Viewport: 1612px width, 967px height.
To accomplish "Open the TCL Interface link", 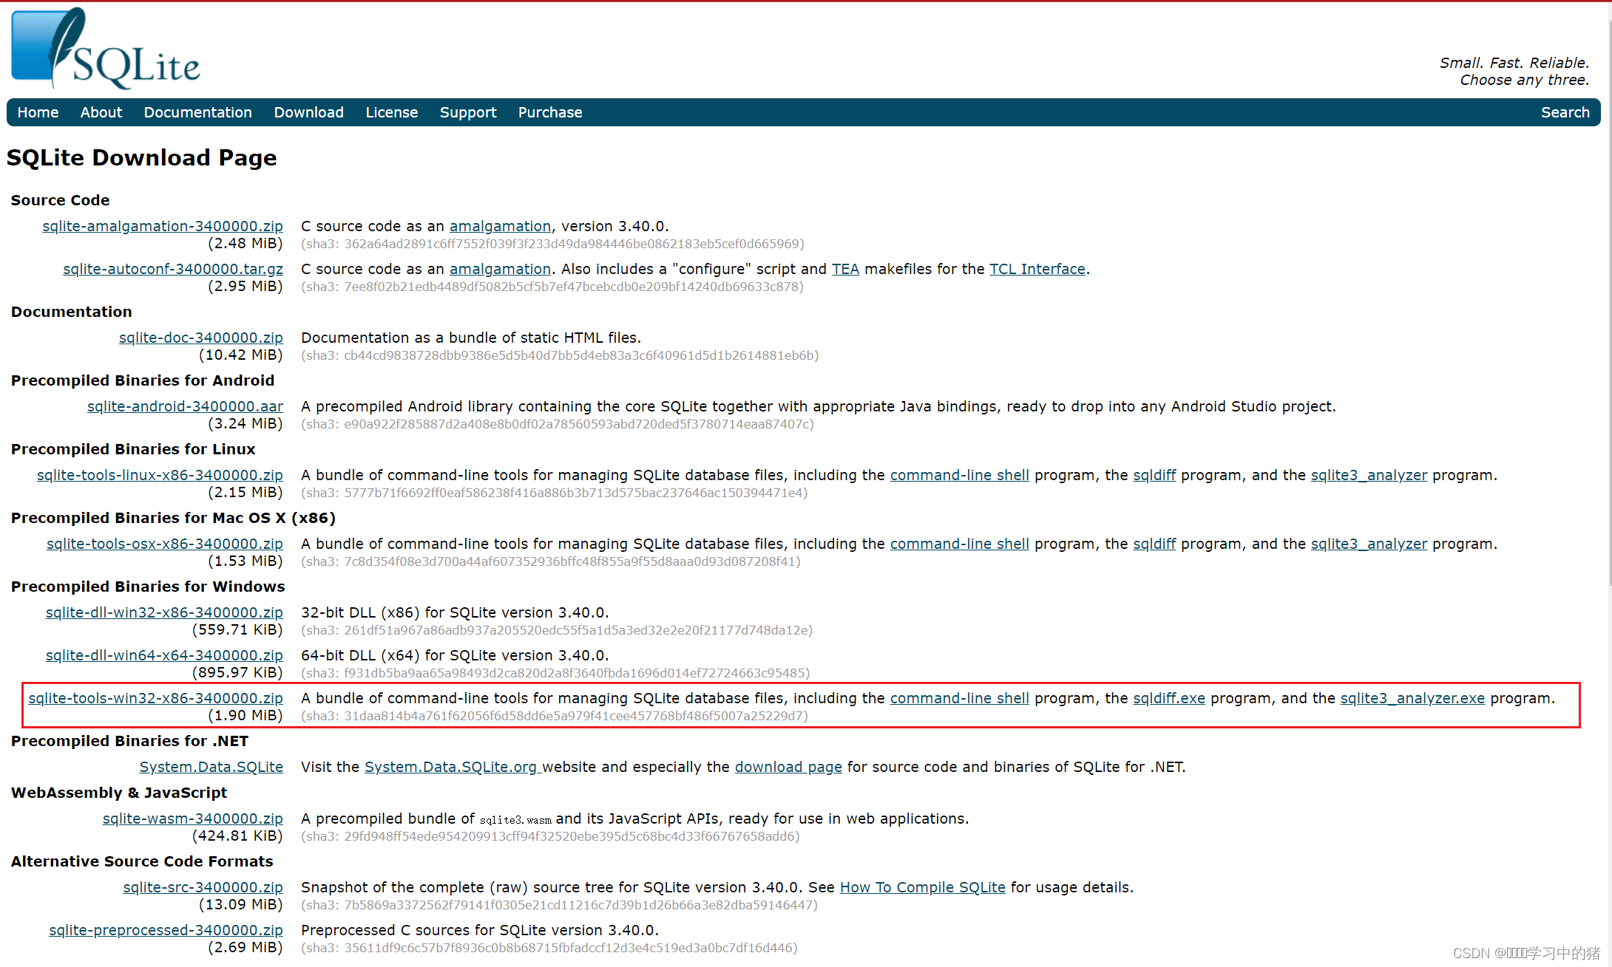I will pyautogui.click(x=1037, y=269).
